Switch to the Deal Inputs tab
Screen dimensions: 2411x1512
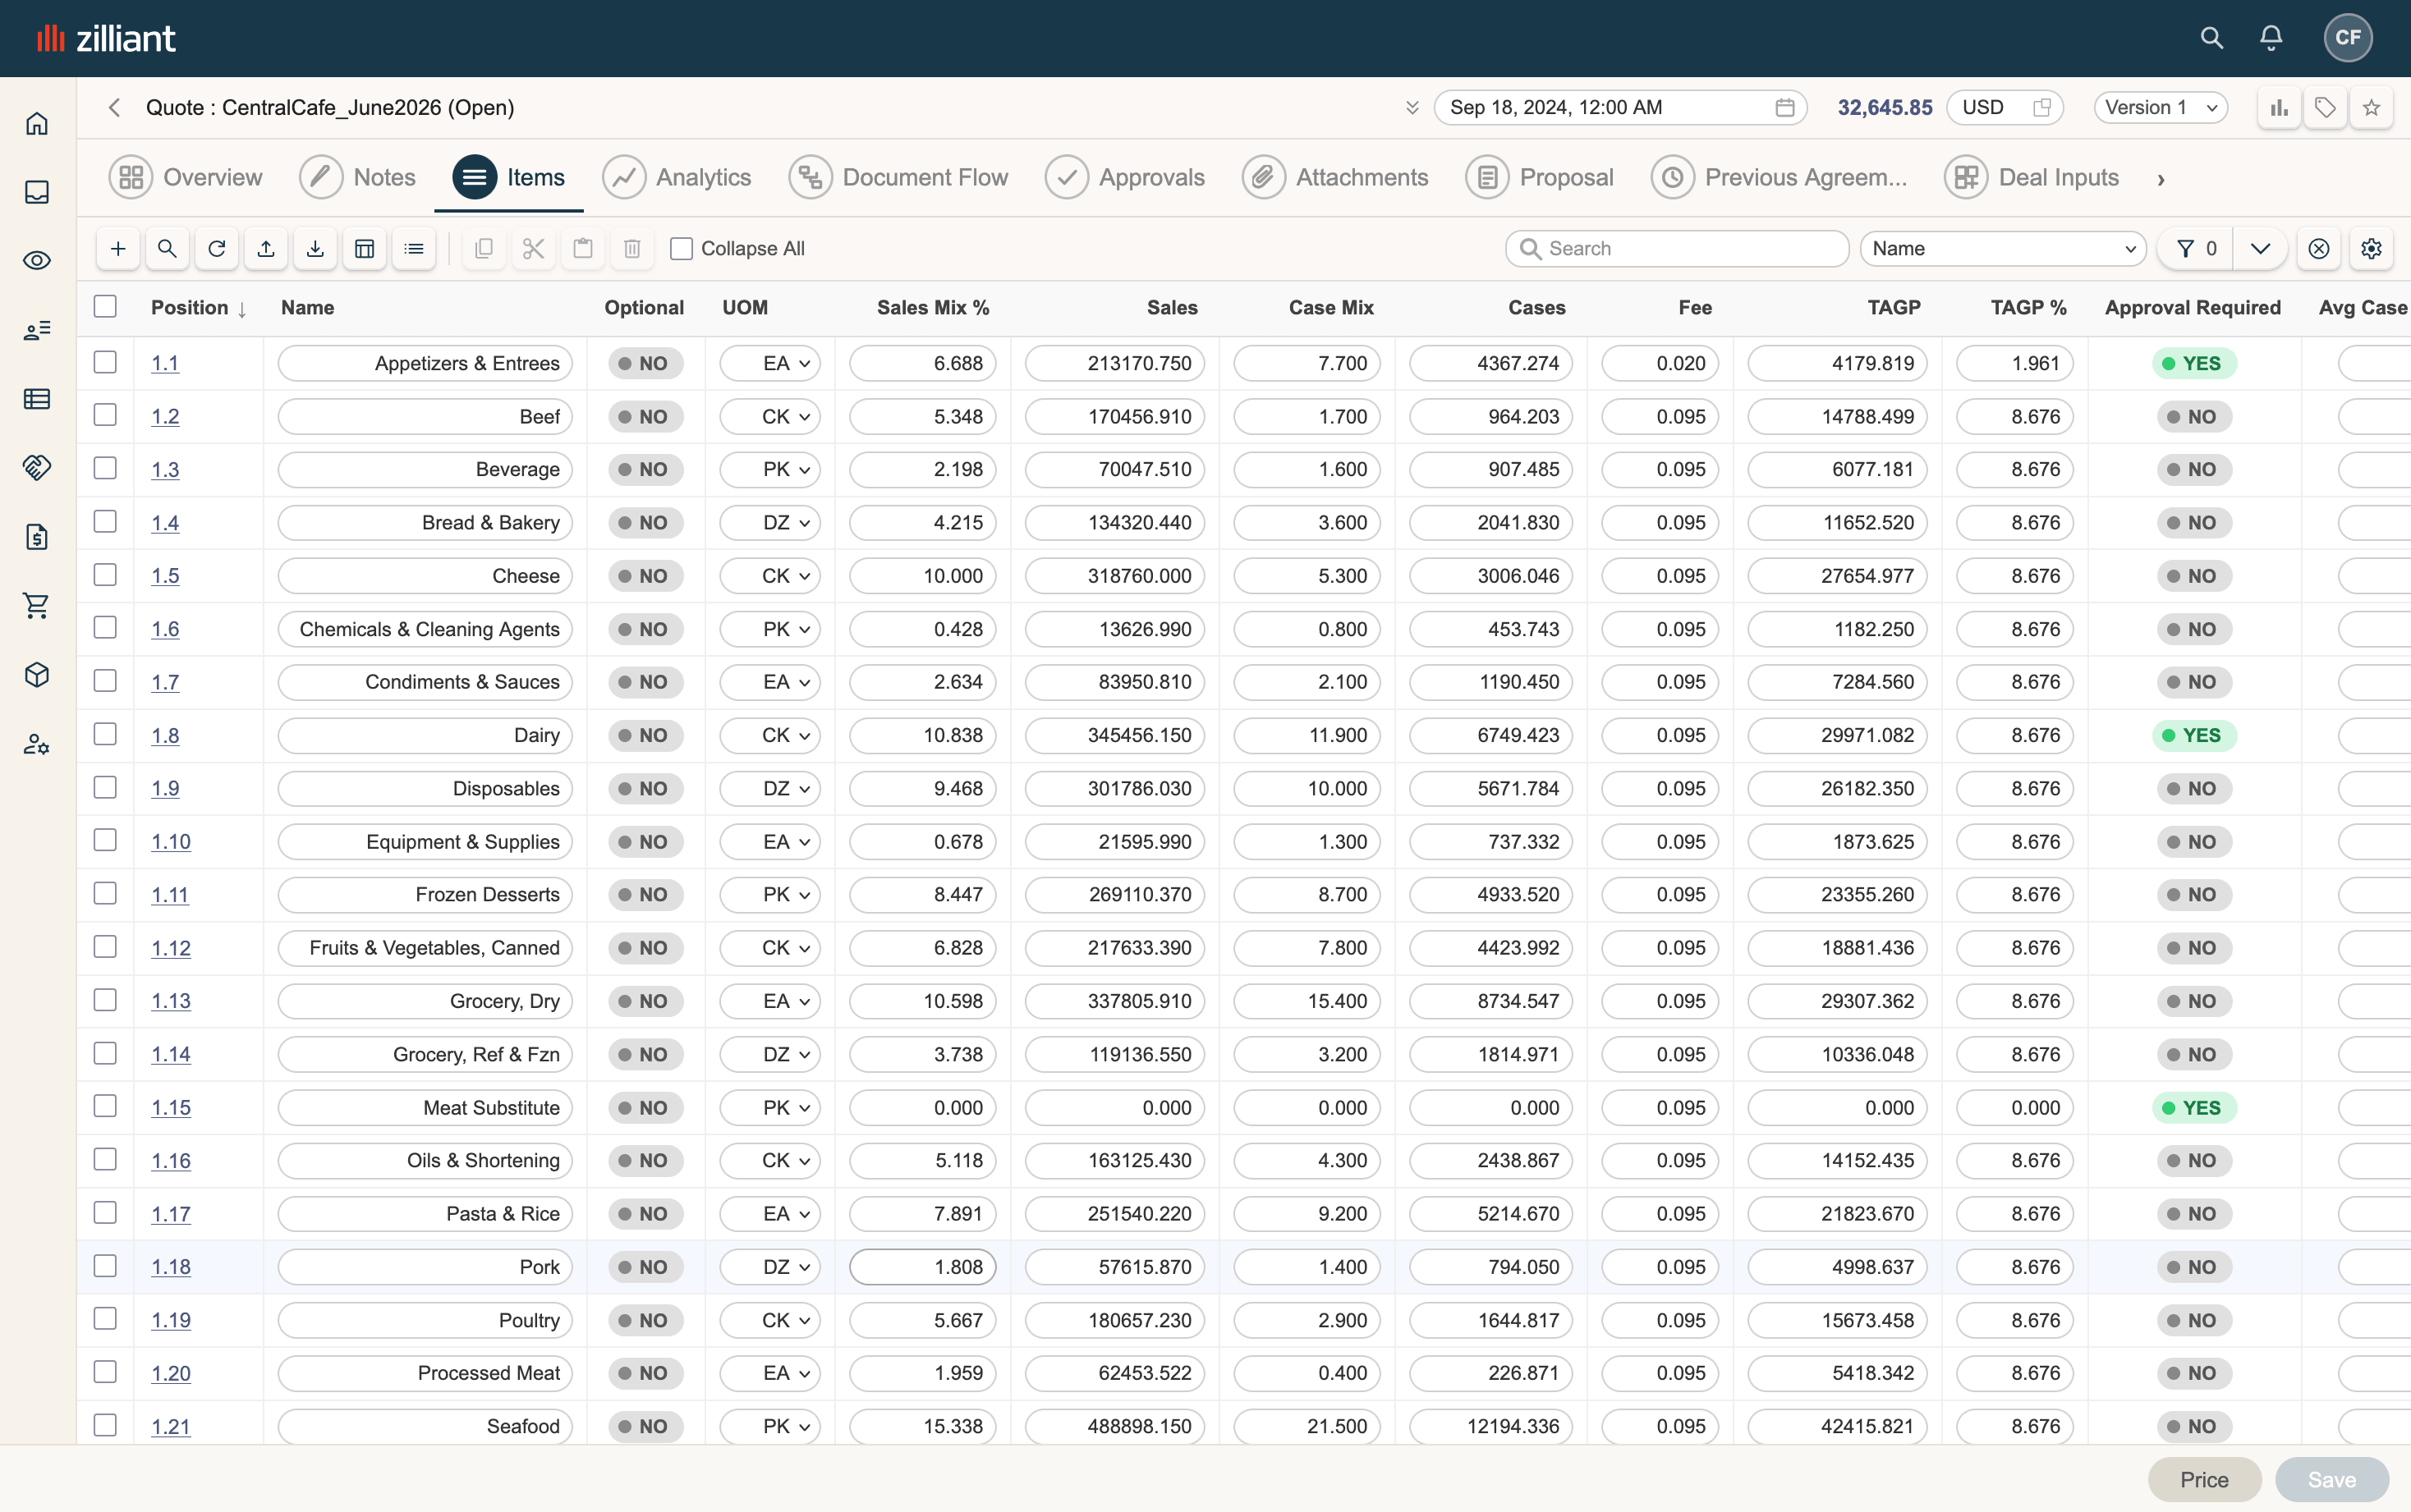[2032, 178]
